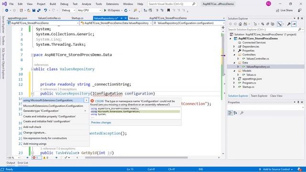Click the bookmark toggle icon in toolbar
Image resolution: width=306 pixels, height=172 pixels.
[168, 11]
